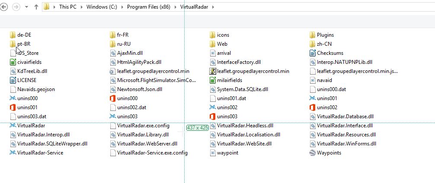
Task: Select unins001 with the blue radar icon
Action: (x=323, y=98)
